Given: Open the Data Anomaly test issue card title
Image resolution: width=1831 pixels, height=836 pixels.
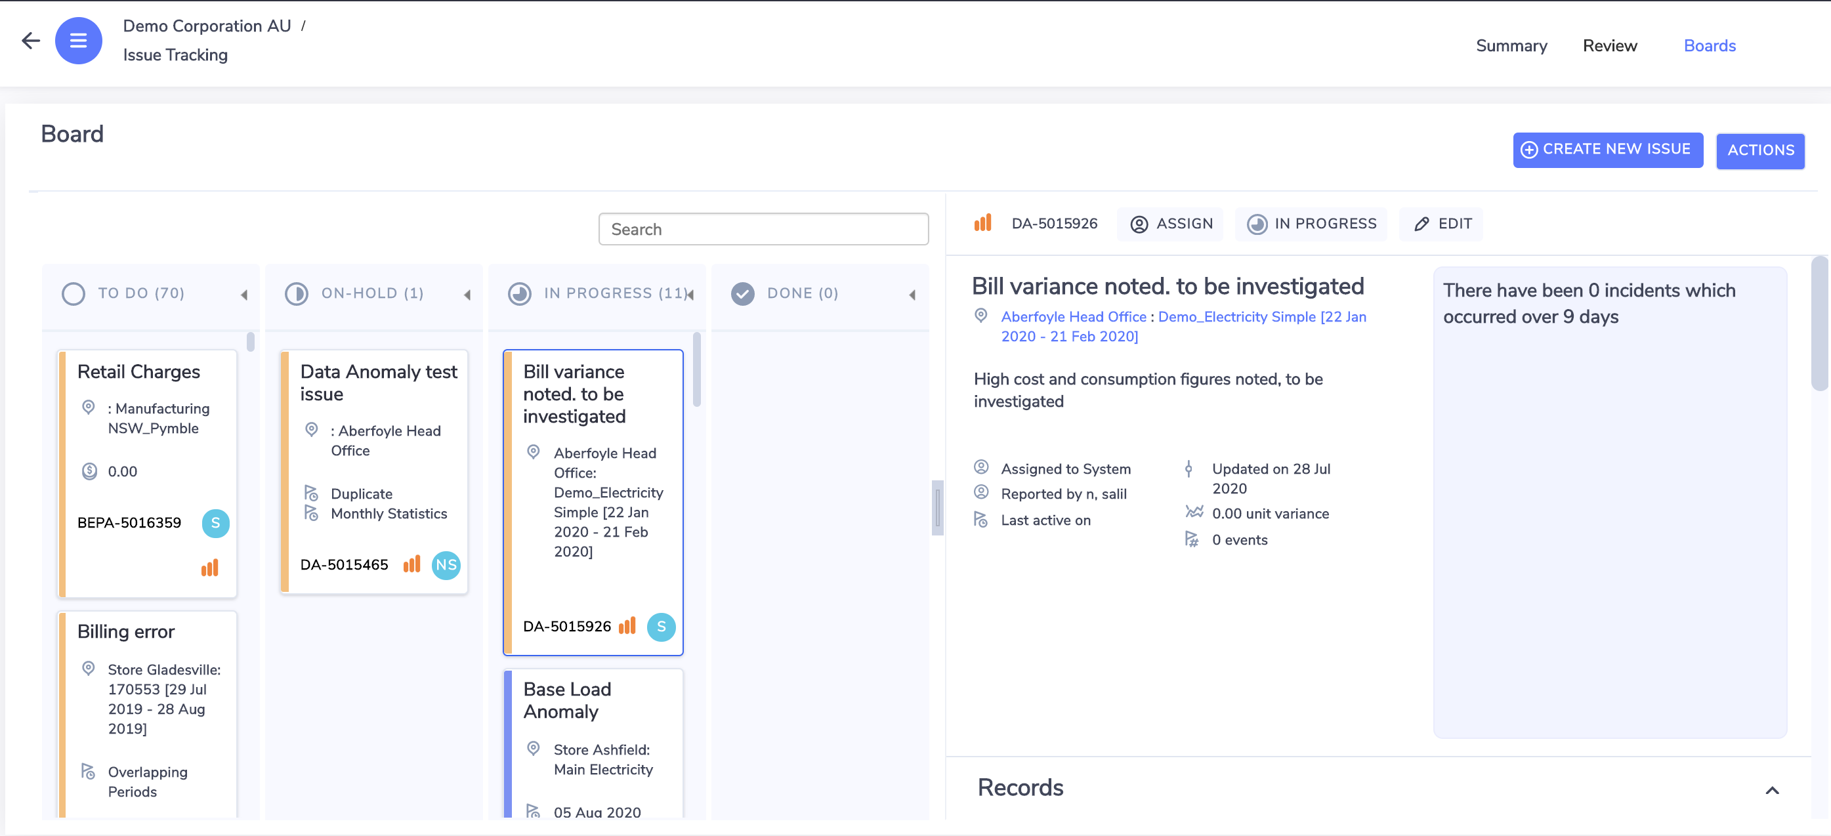Looking at the screenshot, I should pyautogui.click(x=379, y=383).
